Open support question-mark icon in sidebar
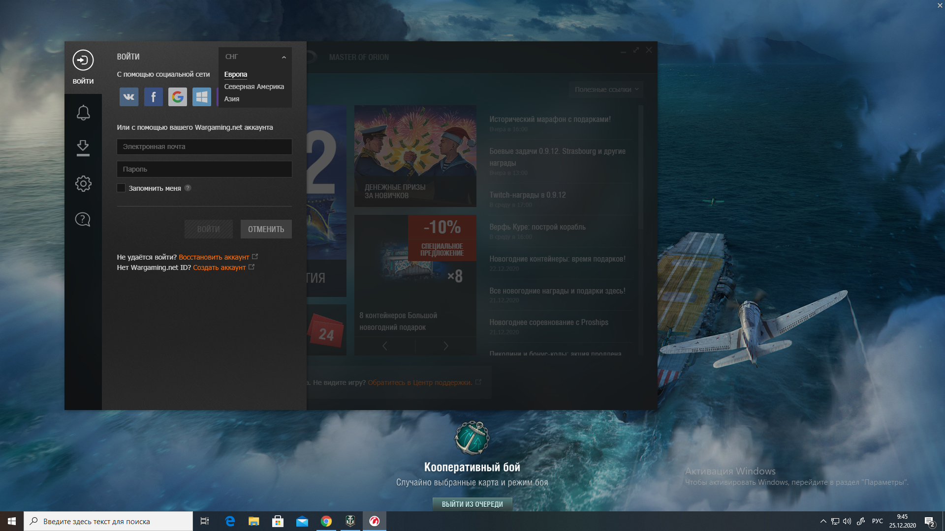Image resolution: width=945 pixels, height=531 pixels. tap(83, 219)
